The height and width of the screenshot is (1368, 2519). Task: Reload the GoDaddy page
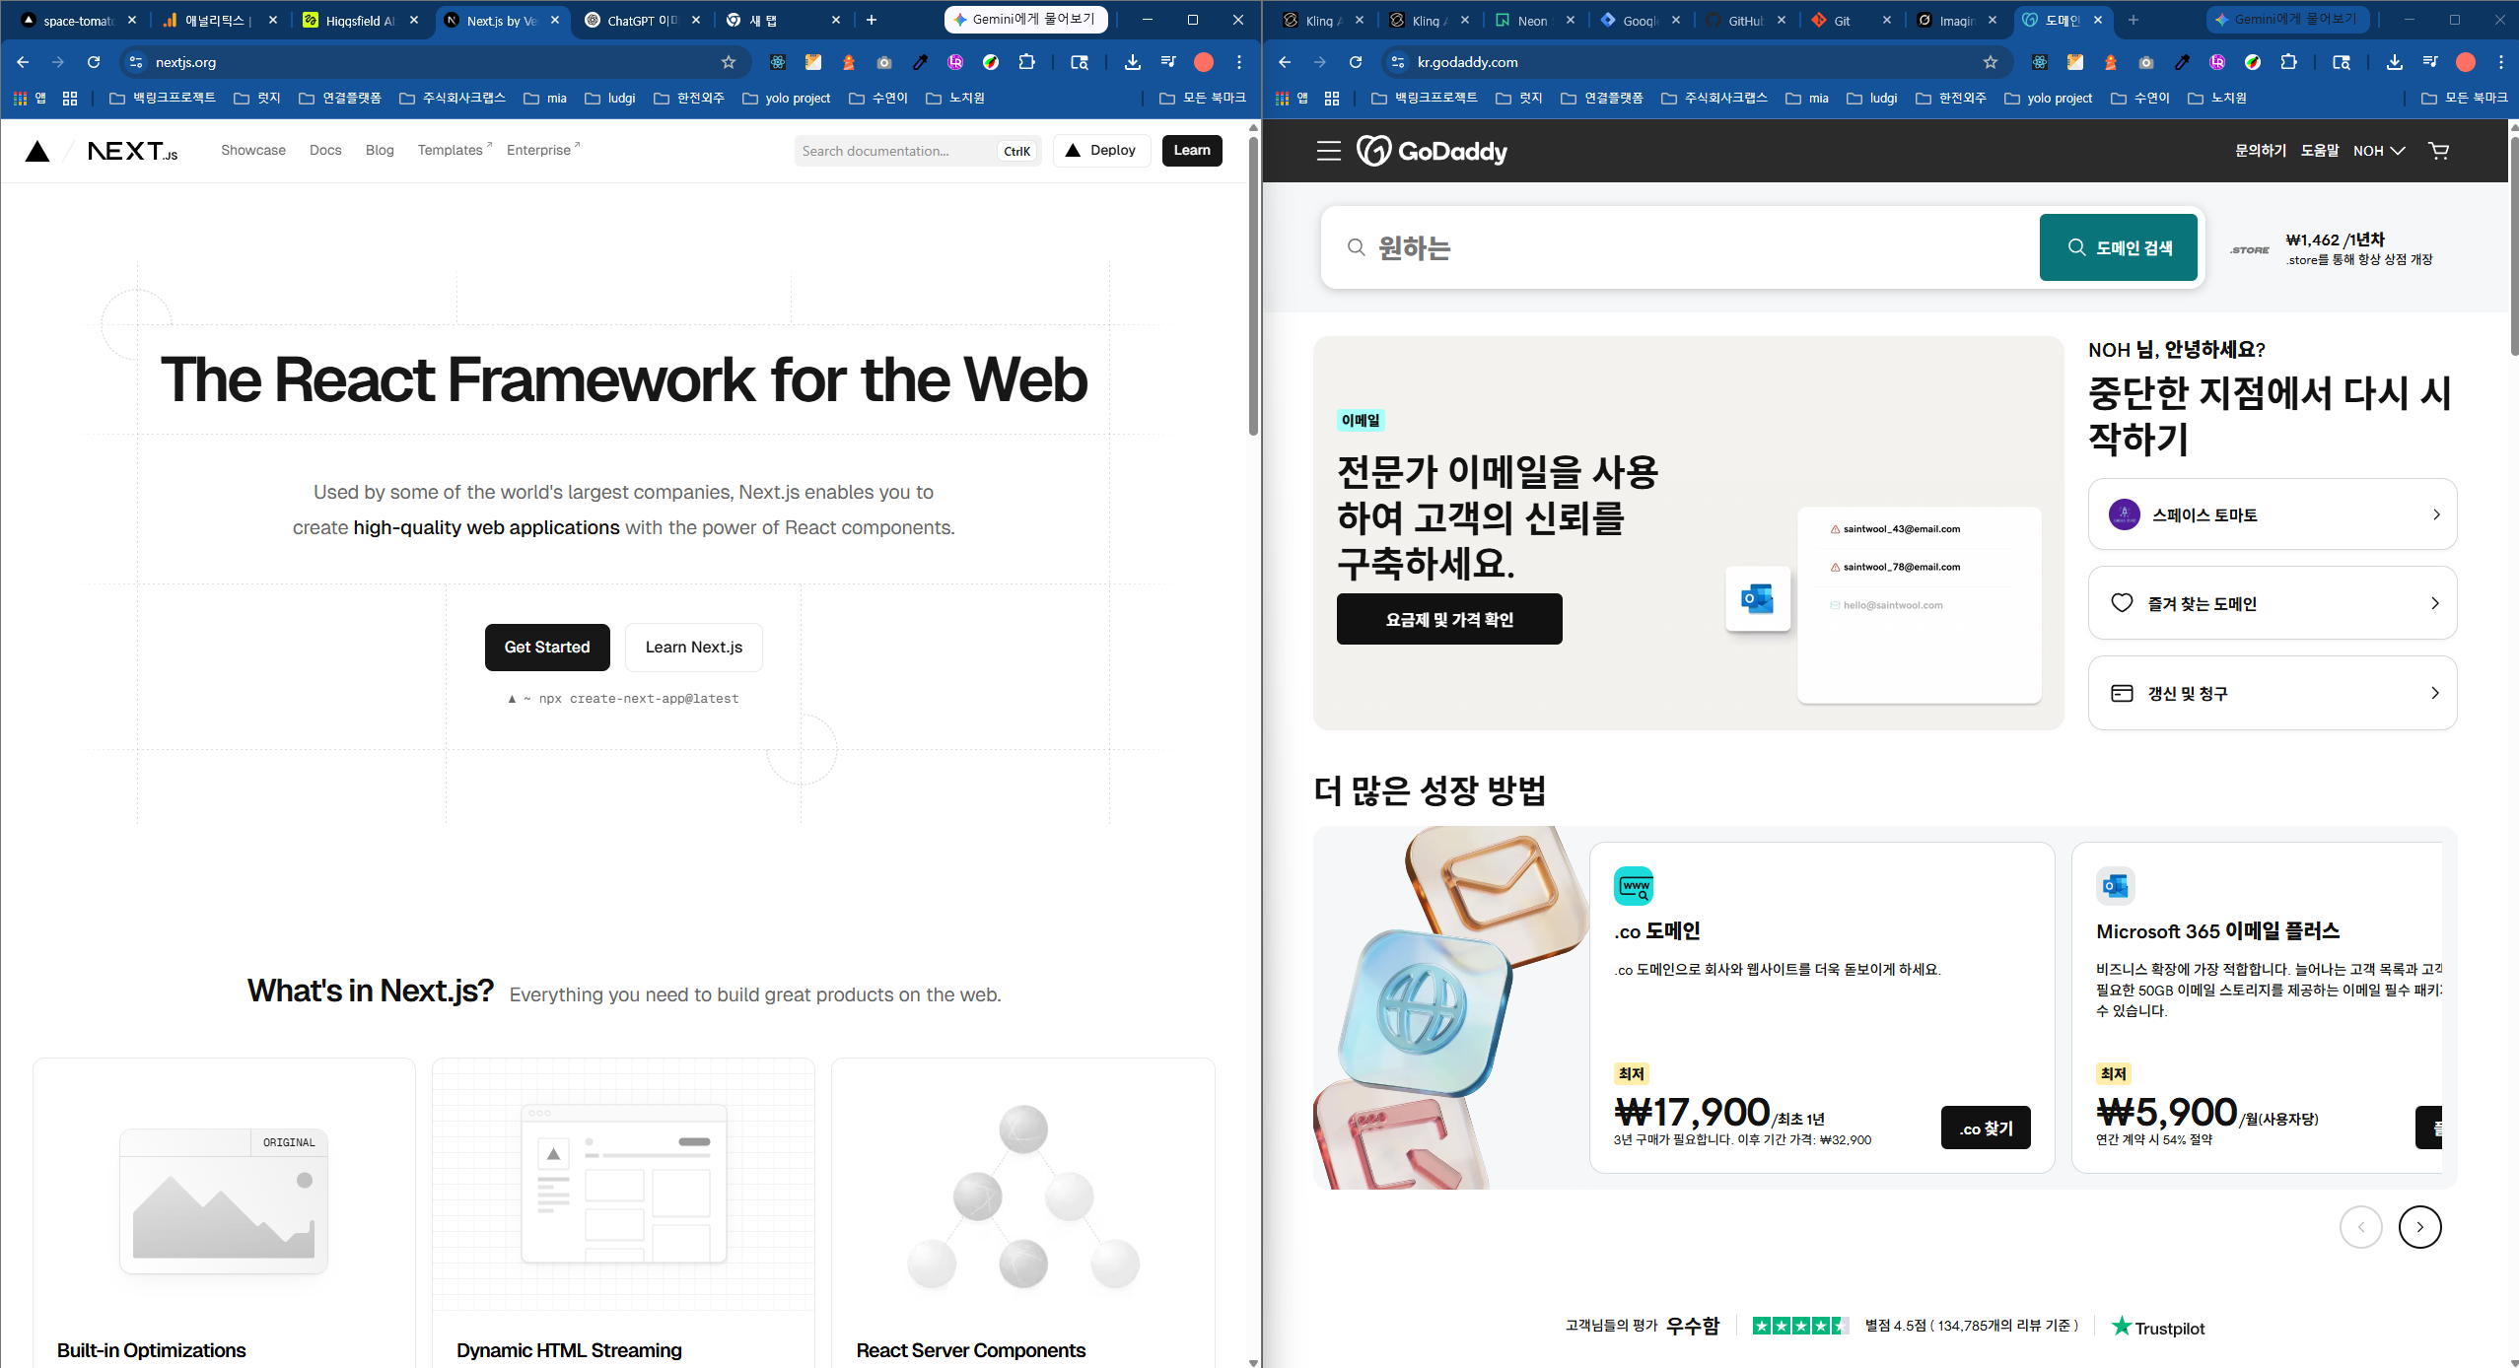pos(1356,62)
